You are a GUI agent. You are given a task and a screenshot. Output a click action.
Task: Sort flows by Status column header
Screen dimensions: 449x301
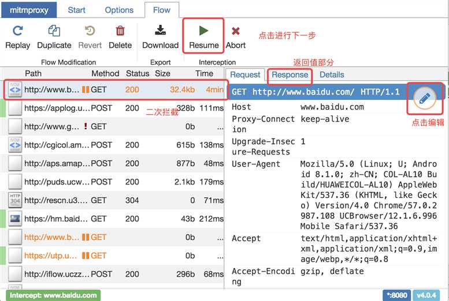138,73
